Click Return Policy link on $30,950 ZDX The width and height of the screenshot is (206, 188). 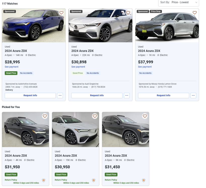[61, 180]
